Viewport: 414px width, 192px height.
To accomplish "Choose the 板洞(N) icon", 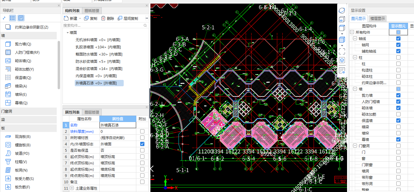I will point(8,170).
